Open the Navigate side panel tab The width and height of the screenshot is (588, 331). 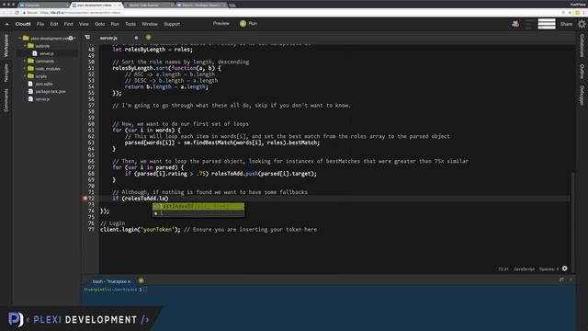pyautogui.click(x=6, y=73)
